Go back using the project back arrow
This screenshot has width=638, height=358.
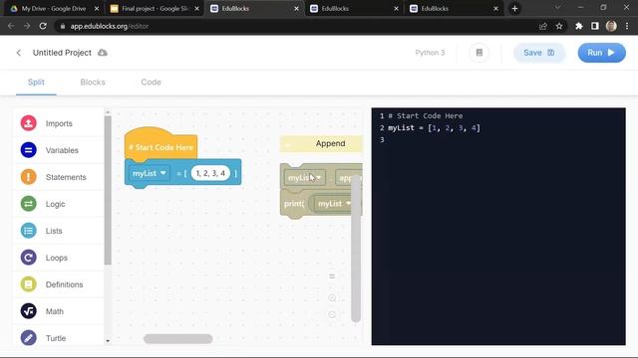click(x=19, y=53)
